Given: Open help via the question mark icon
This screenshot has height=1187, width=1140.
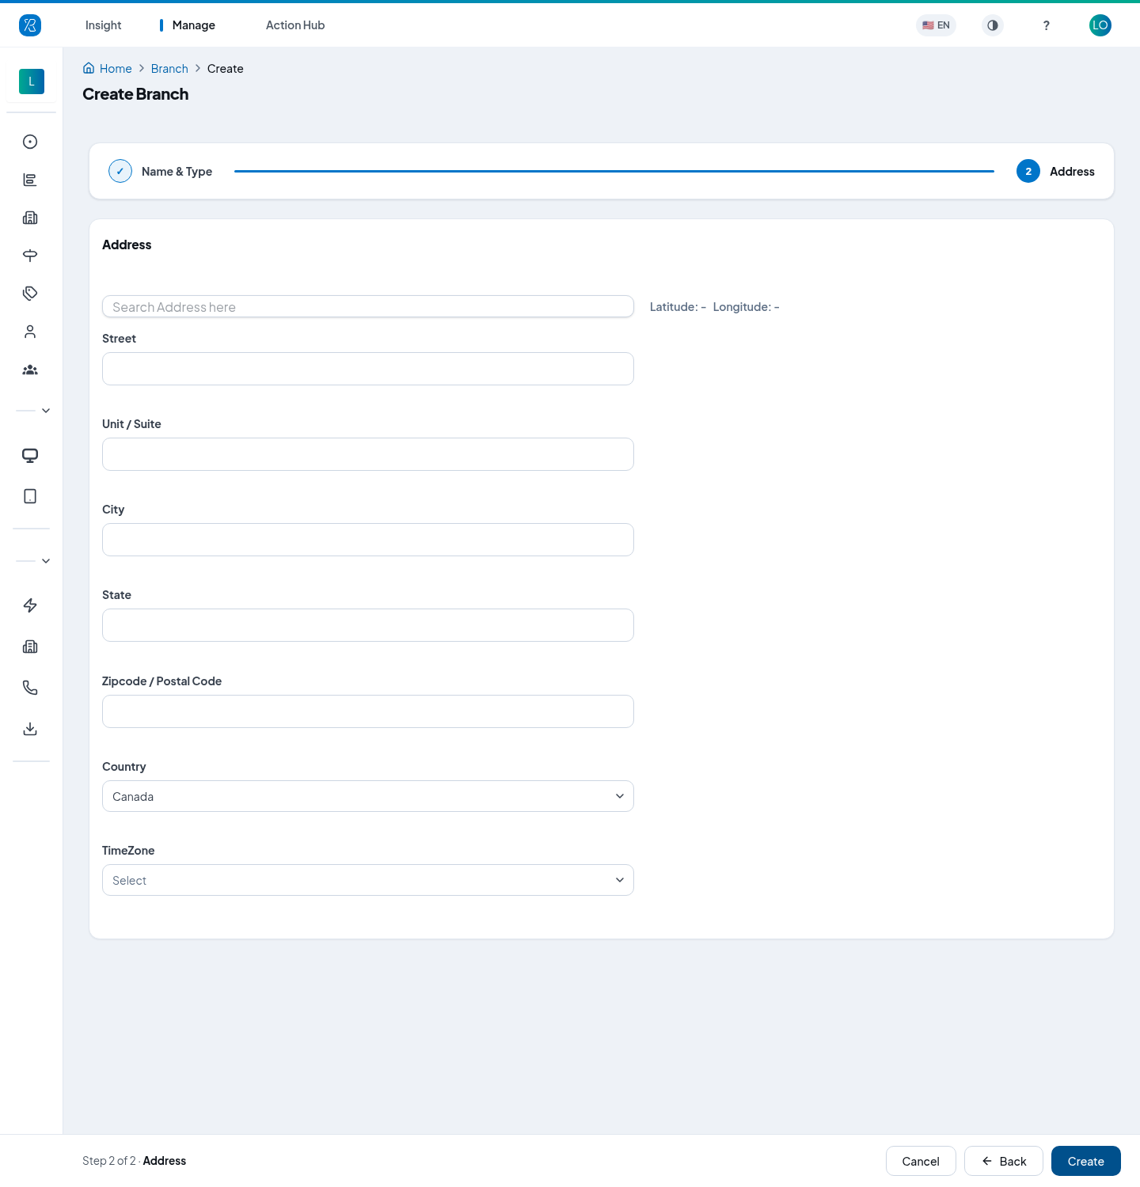Looking at the screenshot, I should point(1047,25).
